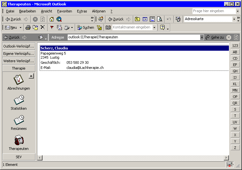The width and height of the screenshot is (242, 170).
Task: Open the Home start page icon
Action: (x=52, y=19)
